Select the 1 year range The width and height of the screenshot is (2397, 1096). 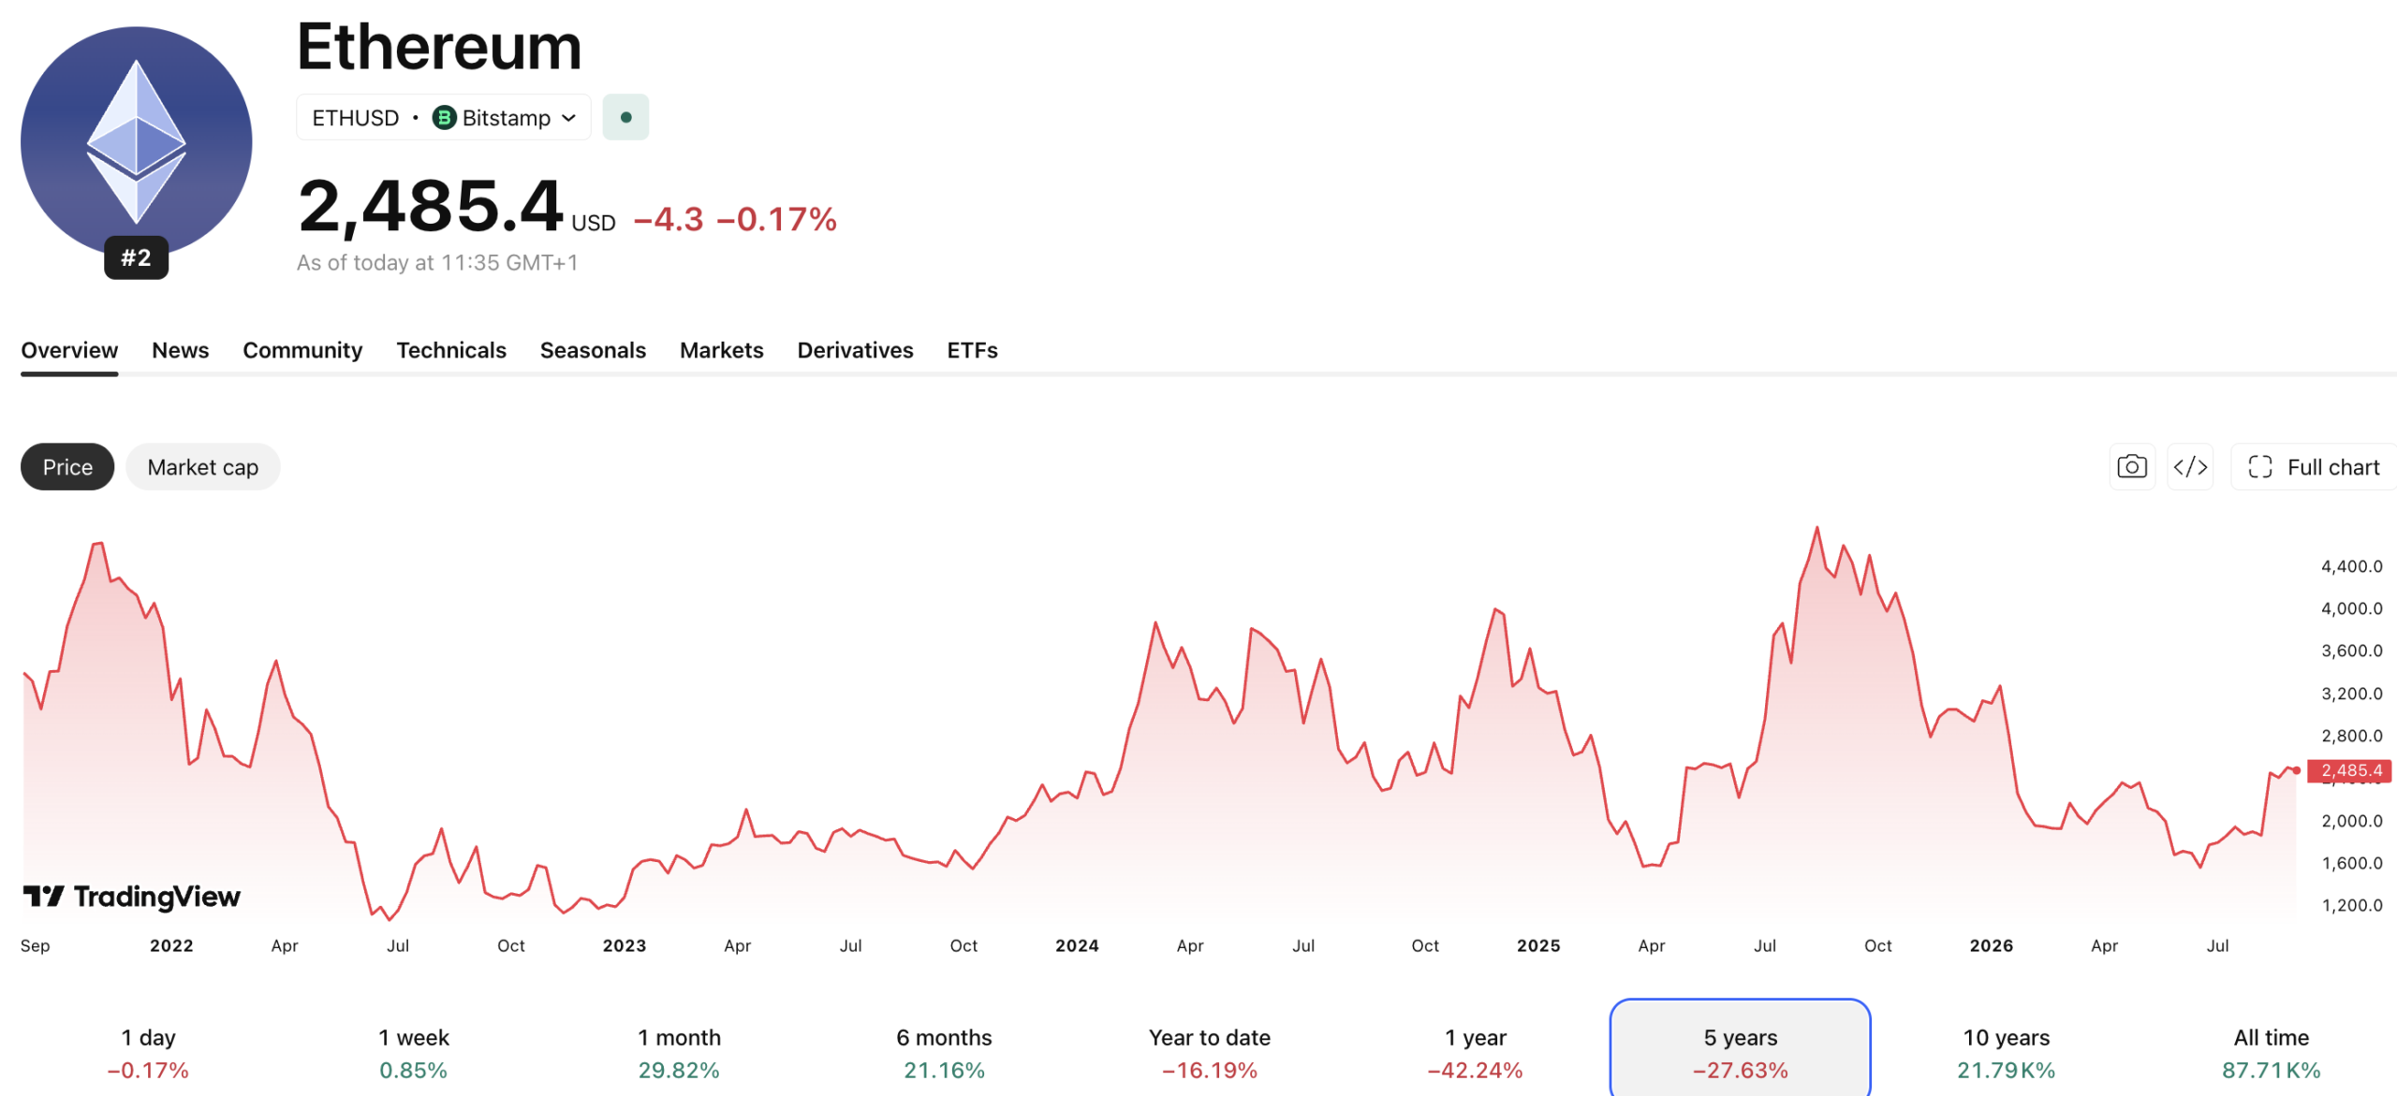1475,1052
